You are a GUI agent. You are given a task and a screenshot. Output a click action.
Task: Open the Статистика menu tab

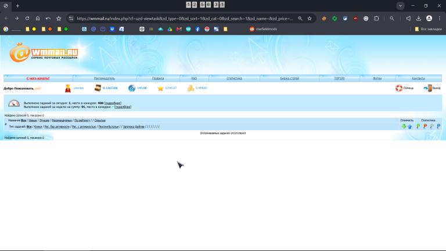click(x=234, y=78)
